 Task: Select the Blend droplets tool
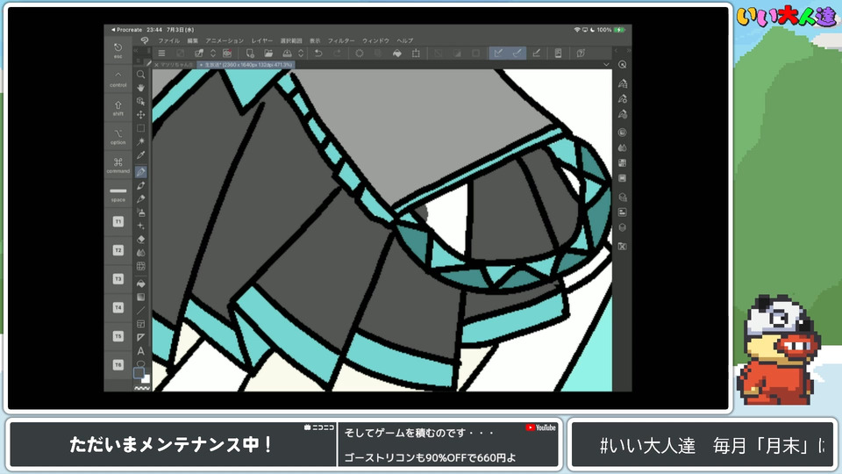(140, 253)
